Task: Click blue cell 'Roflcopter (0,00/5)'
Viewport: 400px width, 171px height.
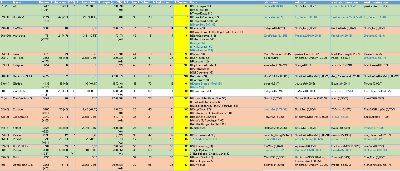Action: pyautogui.click(x=376, y=150)
